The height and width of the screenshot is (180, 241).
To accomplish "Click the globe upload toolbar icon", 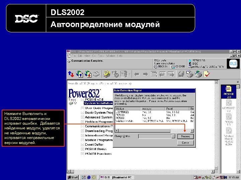I will [x=79, y=74].
